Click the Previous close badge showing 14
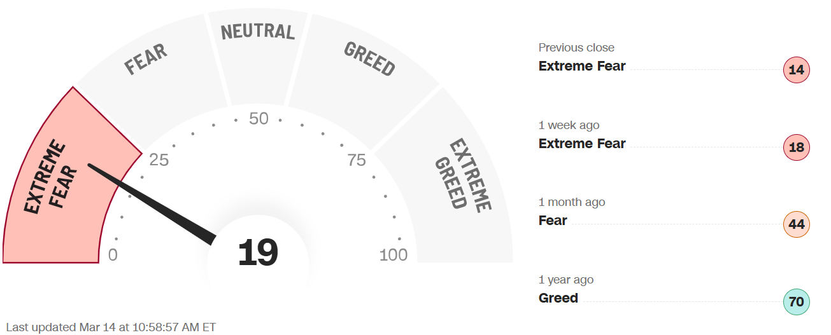The width and height of the screenshot is (831, 335). tap(796, 70)
